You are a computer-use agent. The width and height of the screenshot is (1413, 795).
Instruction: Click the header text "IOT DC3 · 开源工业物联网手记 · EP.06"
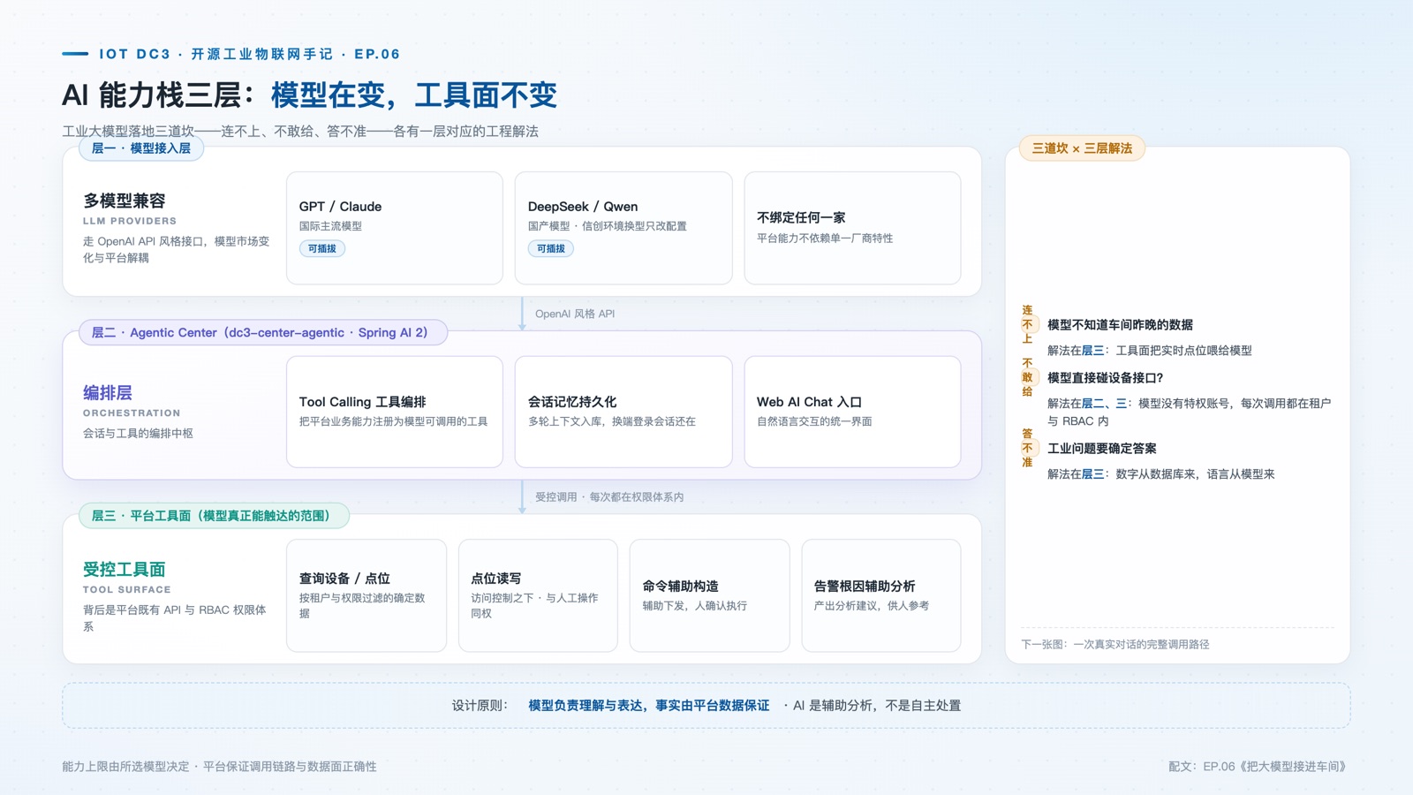pos(250,54)
